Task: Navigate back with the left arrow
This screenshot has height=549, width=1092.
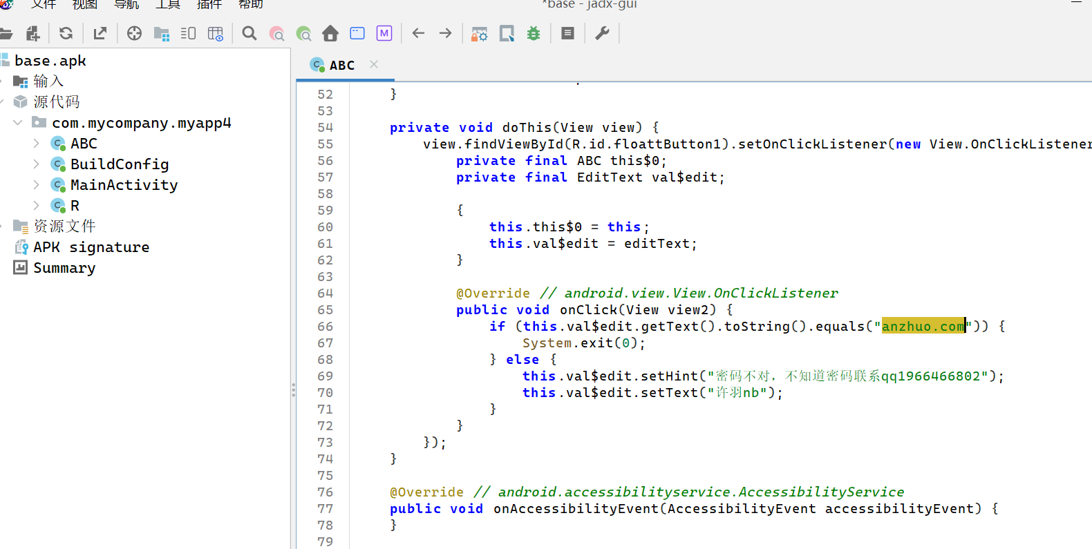Action: pyautogui.click(x=418, y=33)
